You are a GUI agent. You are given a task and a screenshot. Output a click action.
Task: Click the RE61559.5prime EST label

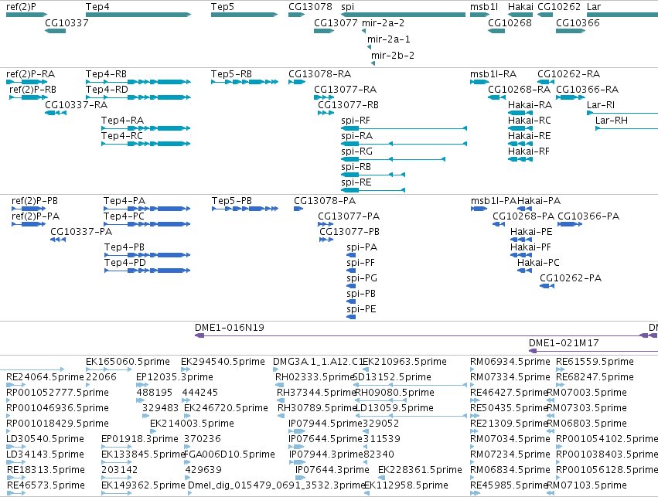click(x=595, y=362)
